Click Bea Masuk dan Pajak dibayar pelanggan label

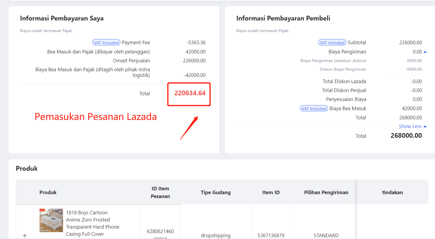[98, 52]
